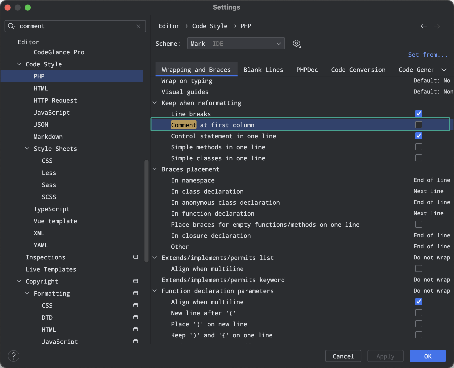
Task: Collapse the Braces placement section
Action: pos(155,169)
